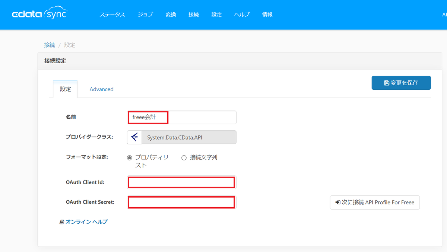Select the 設定 tab in panel
The image size is (447, 252).
(x=65, y=89)
